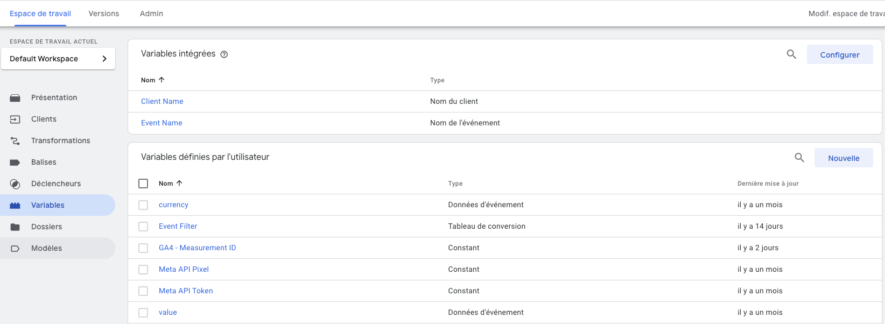Switch to the Versions tab
The width and height of the screenshot is (885, 324).
104,13
